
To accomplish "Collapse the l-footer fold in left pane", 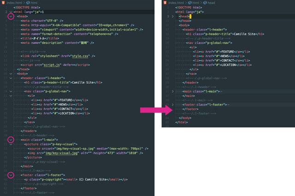I will point(11,175).
